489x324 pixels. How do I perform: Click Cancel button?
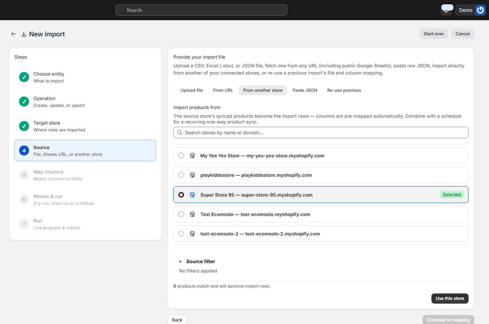click(463, 34)
